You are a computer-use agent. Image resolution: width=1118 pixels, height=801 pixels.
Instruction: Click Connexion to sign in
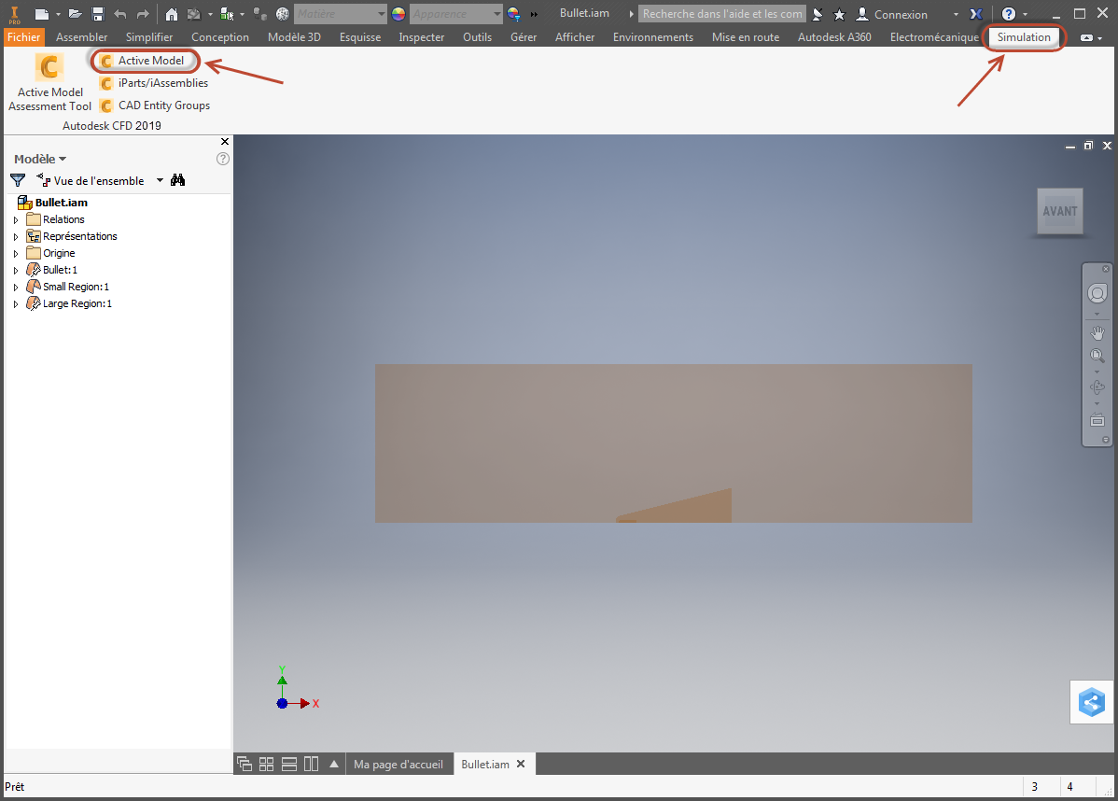pyautogui.click(x=901, y=14)
